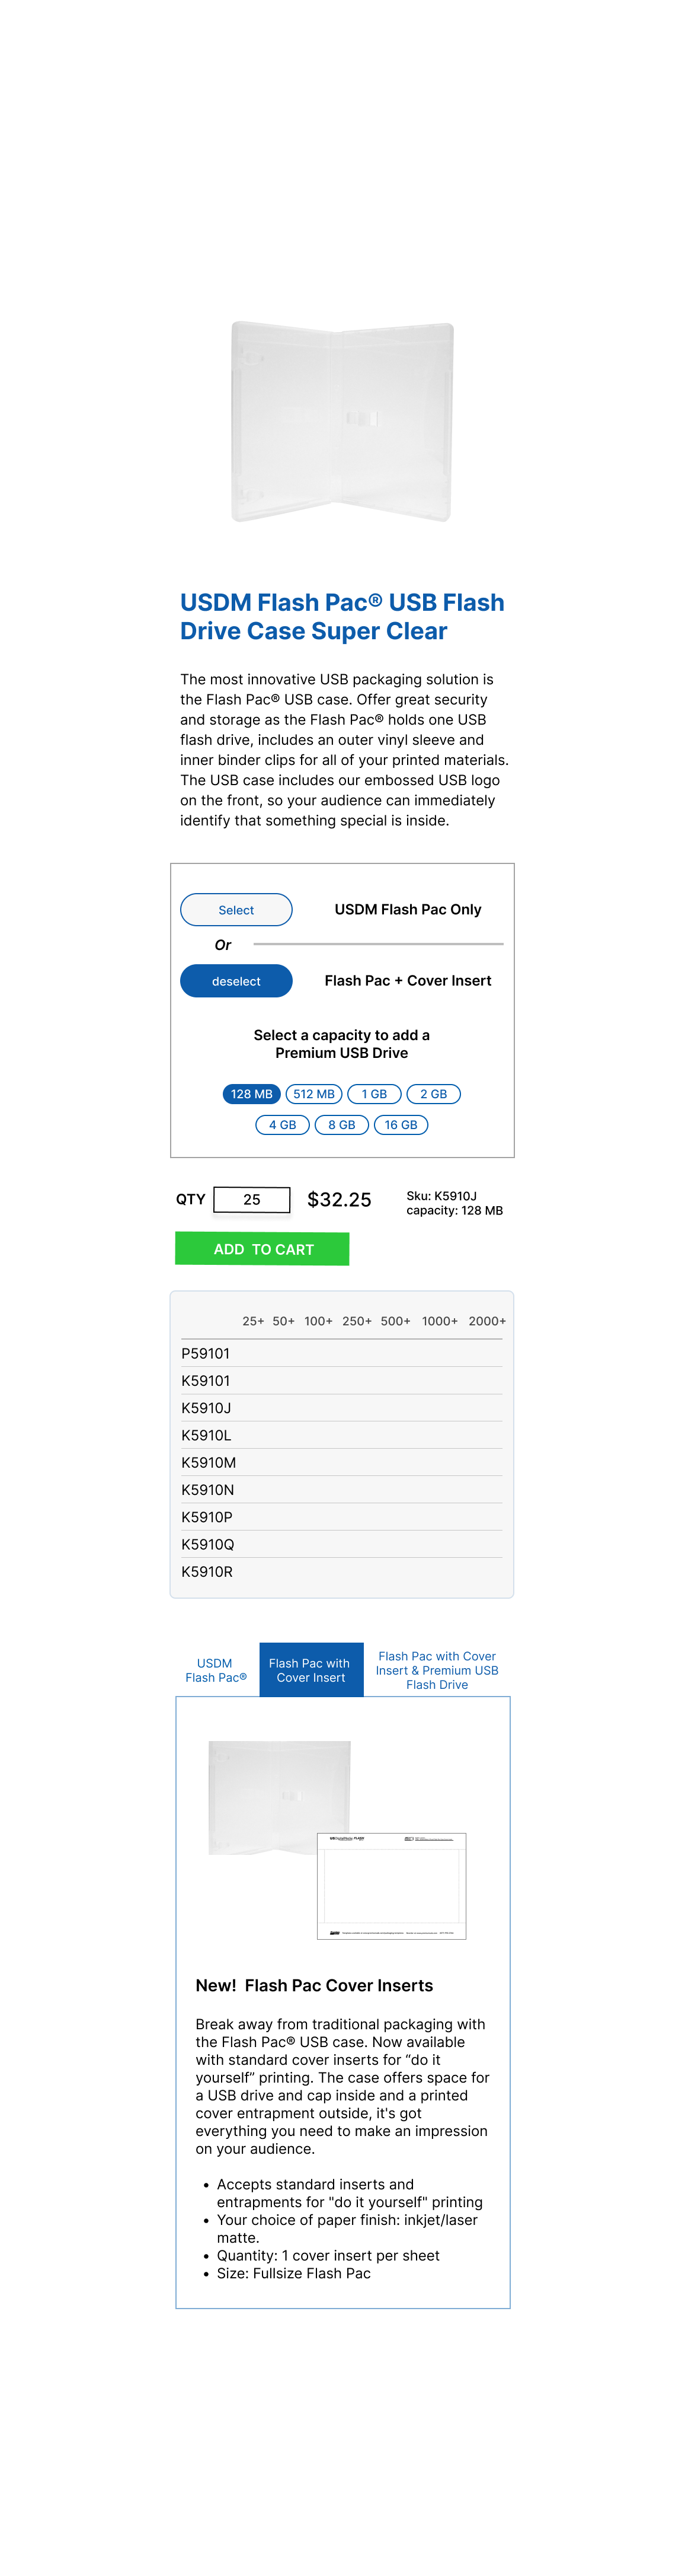685x2576 pixels.
Task: Select the 2 GB capacity pill
Action: tap(433, 1094)
